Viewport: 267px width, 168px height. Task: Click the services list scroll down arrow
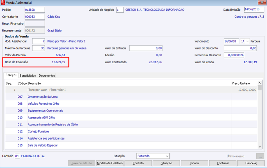coord(260,147)
